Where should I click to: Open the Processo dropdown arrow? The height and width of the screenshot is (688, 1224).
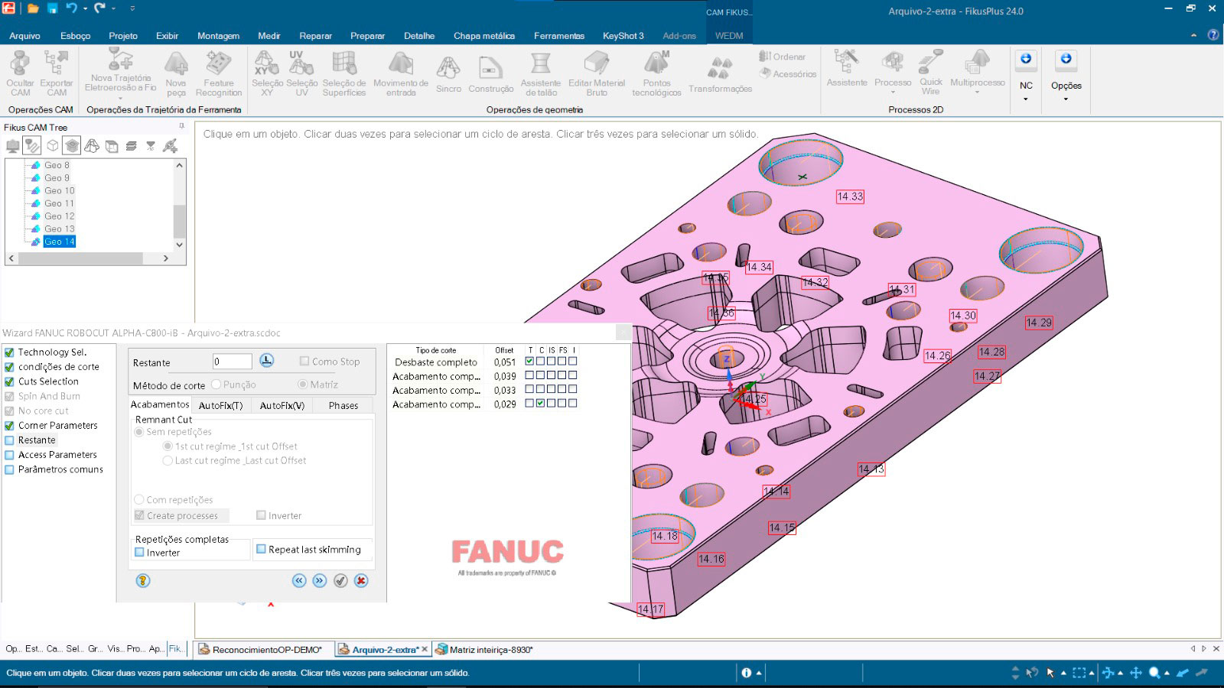893,92
